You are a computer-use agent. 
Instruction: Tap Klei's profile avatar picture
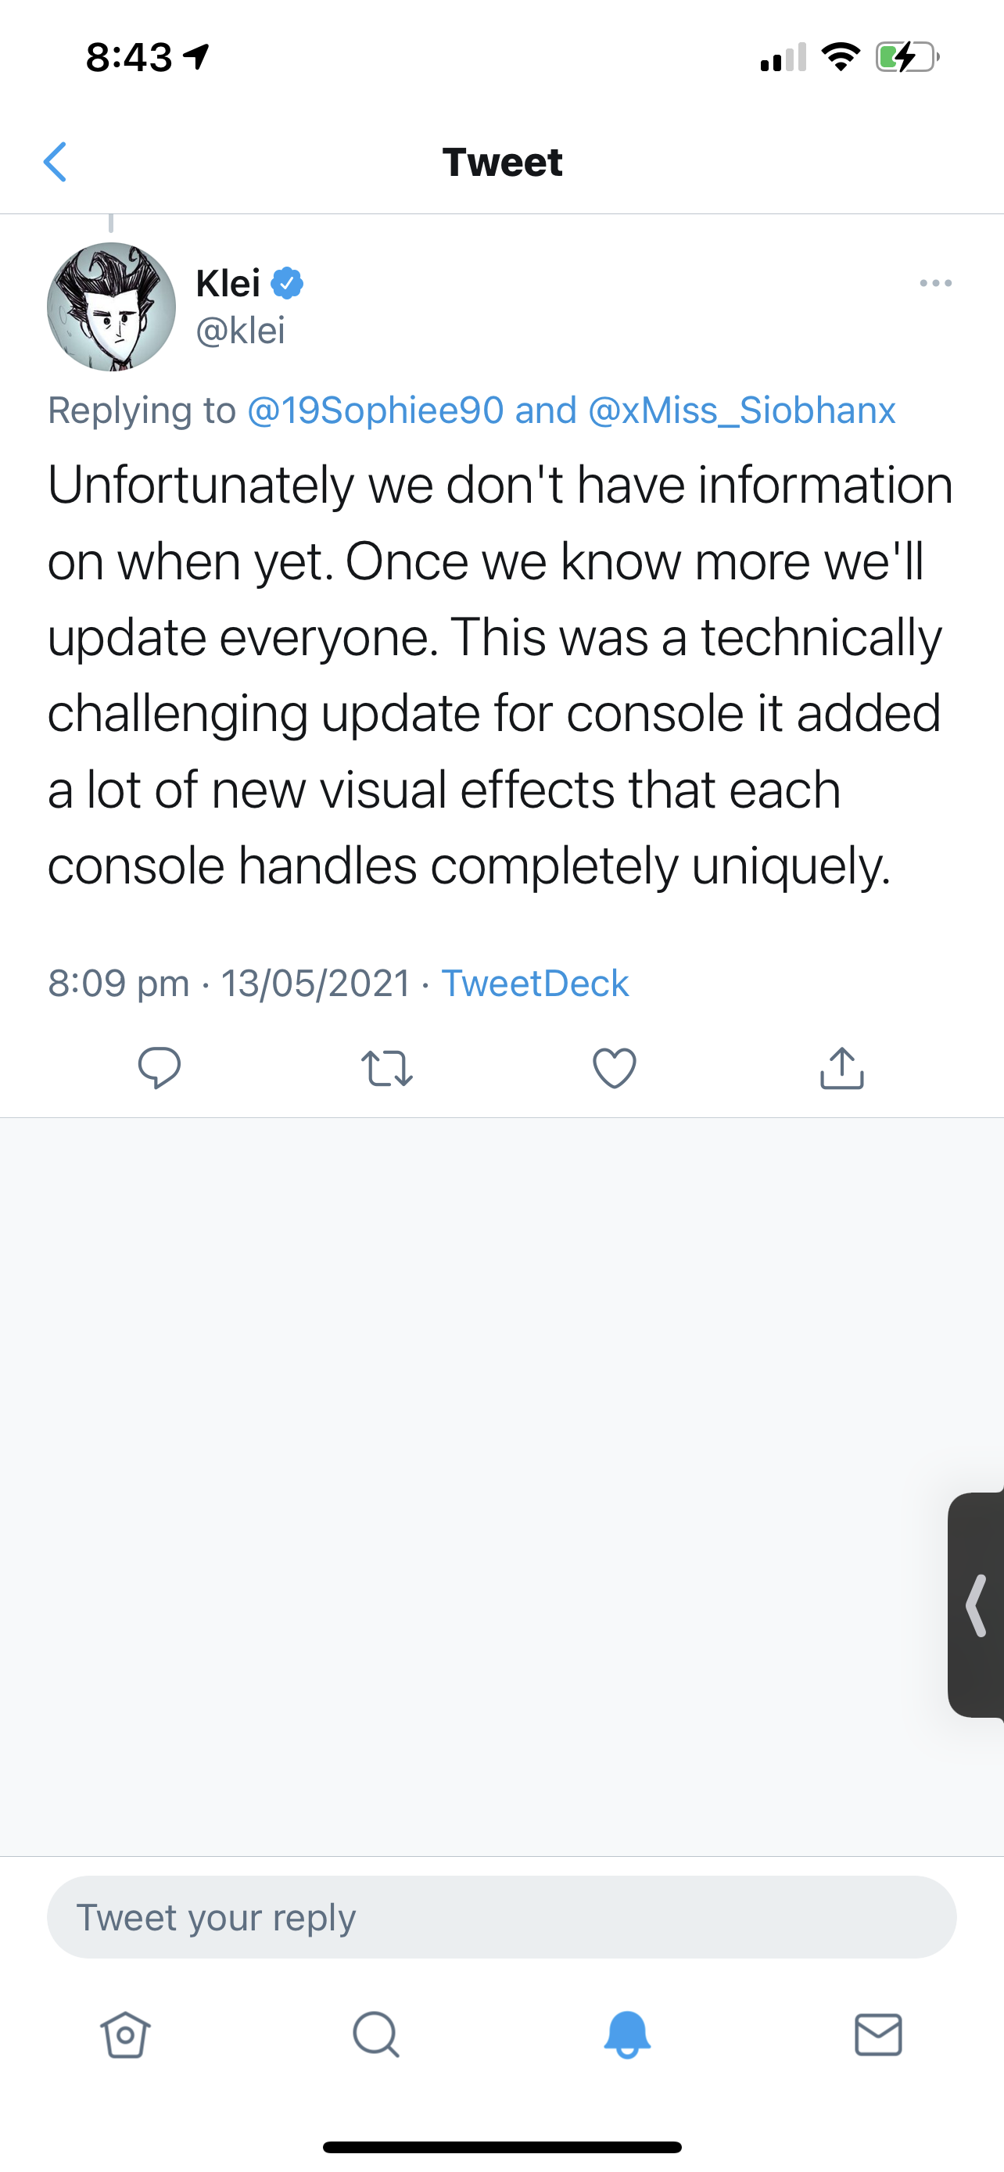click(111, 307)
